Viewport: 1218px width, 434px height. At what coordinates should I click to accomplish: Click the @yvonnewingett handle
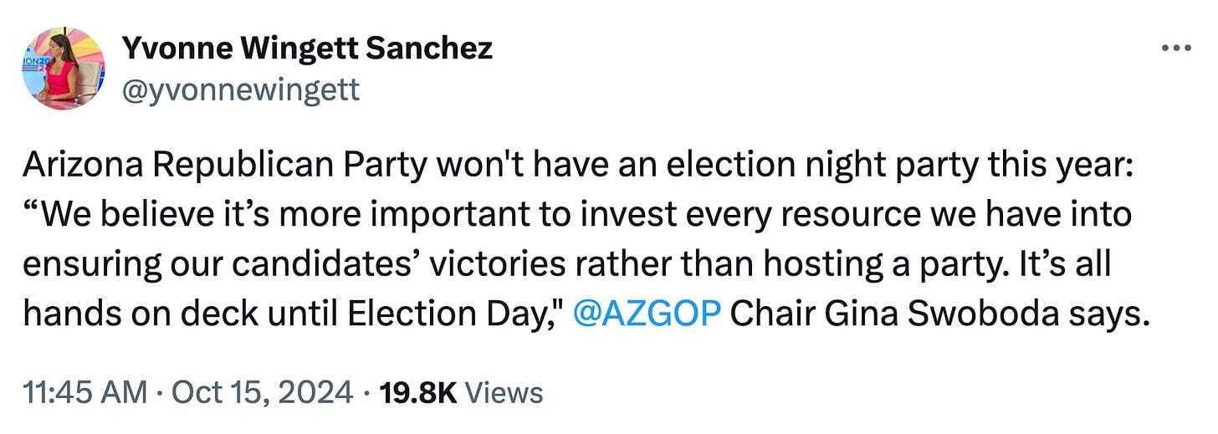coord(241,89)
